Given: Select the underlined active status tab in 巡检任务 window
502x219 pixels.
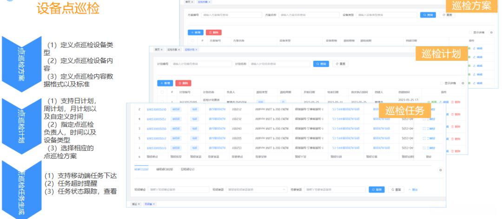Looking at the screenshot, I should click(x=141, y=169).
